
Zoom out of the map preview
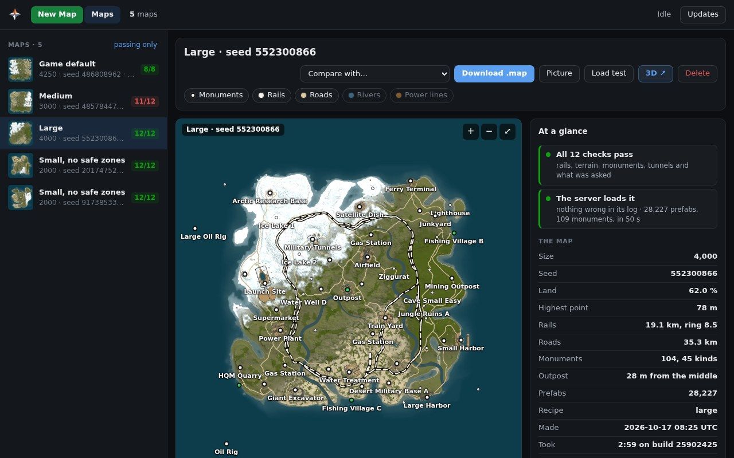489,132
